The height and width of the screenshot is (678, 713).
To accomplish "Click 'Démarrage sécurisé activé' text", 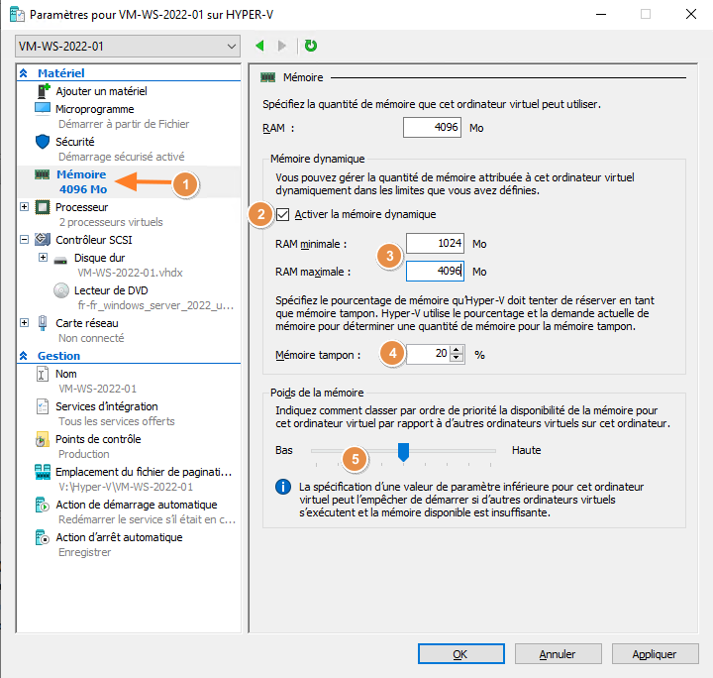I will [x=122, y=157].
